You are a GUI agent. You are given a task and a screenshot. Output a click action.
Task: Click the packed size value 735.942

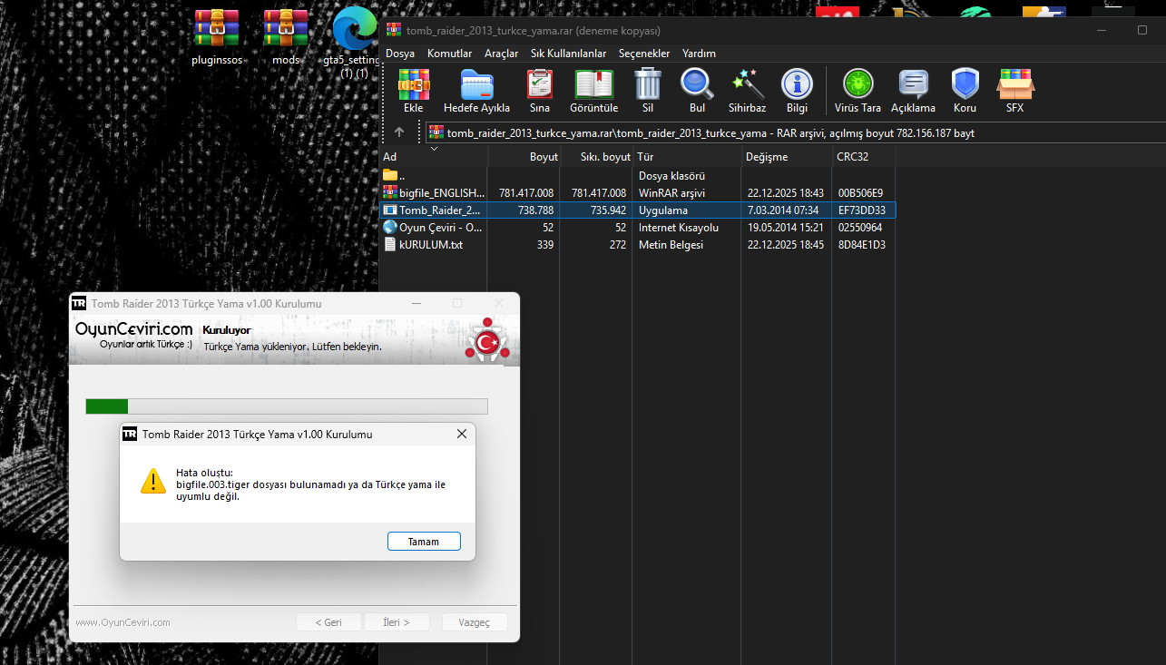(608, 210)
